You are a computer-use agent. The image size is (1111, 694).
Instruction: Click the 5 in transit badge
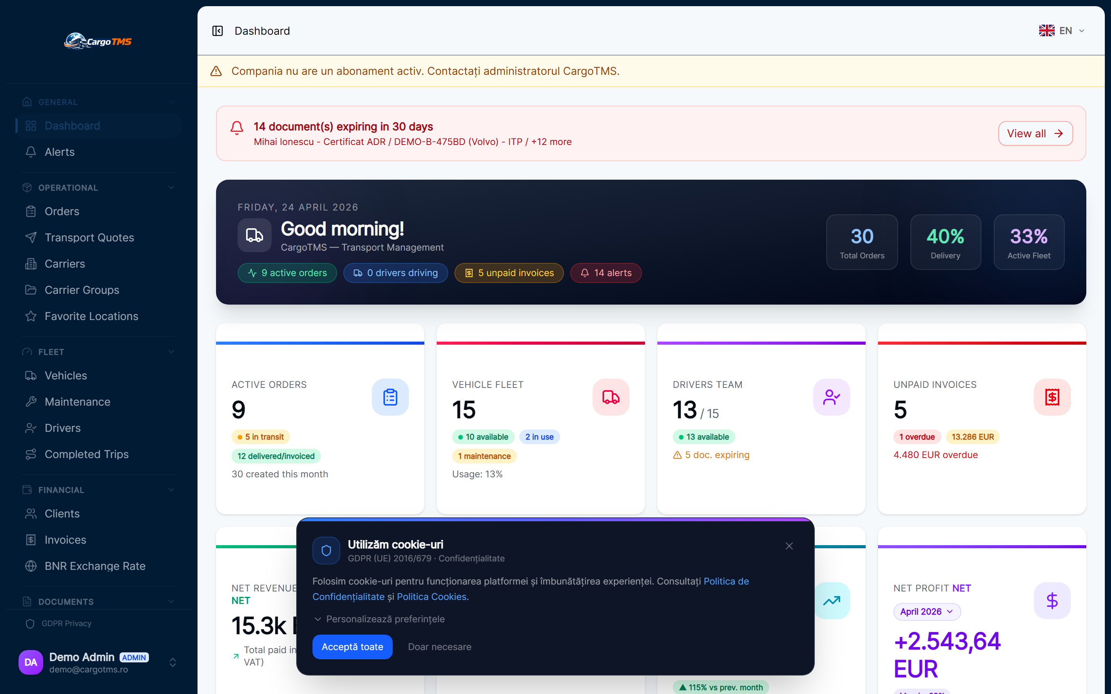(x=261, y=437)
